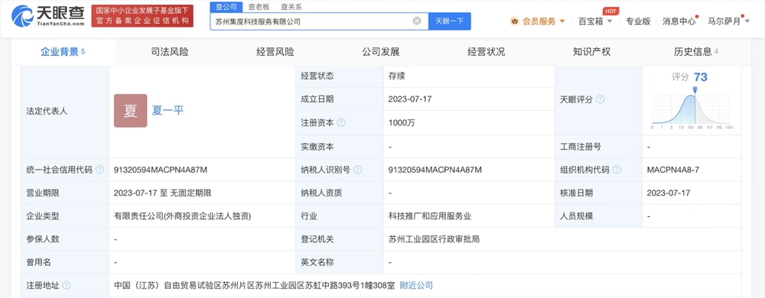
Task: Click 核准日期 value 2023-07-17
Action: 669,193
